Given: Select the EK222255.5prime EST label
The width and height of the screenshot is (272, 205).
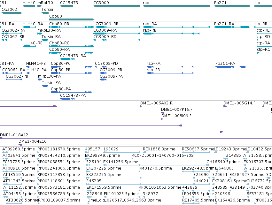Looking at the screenshot, I should pos(104,174).
